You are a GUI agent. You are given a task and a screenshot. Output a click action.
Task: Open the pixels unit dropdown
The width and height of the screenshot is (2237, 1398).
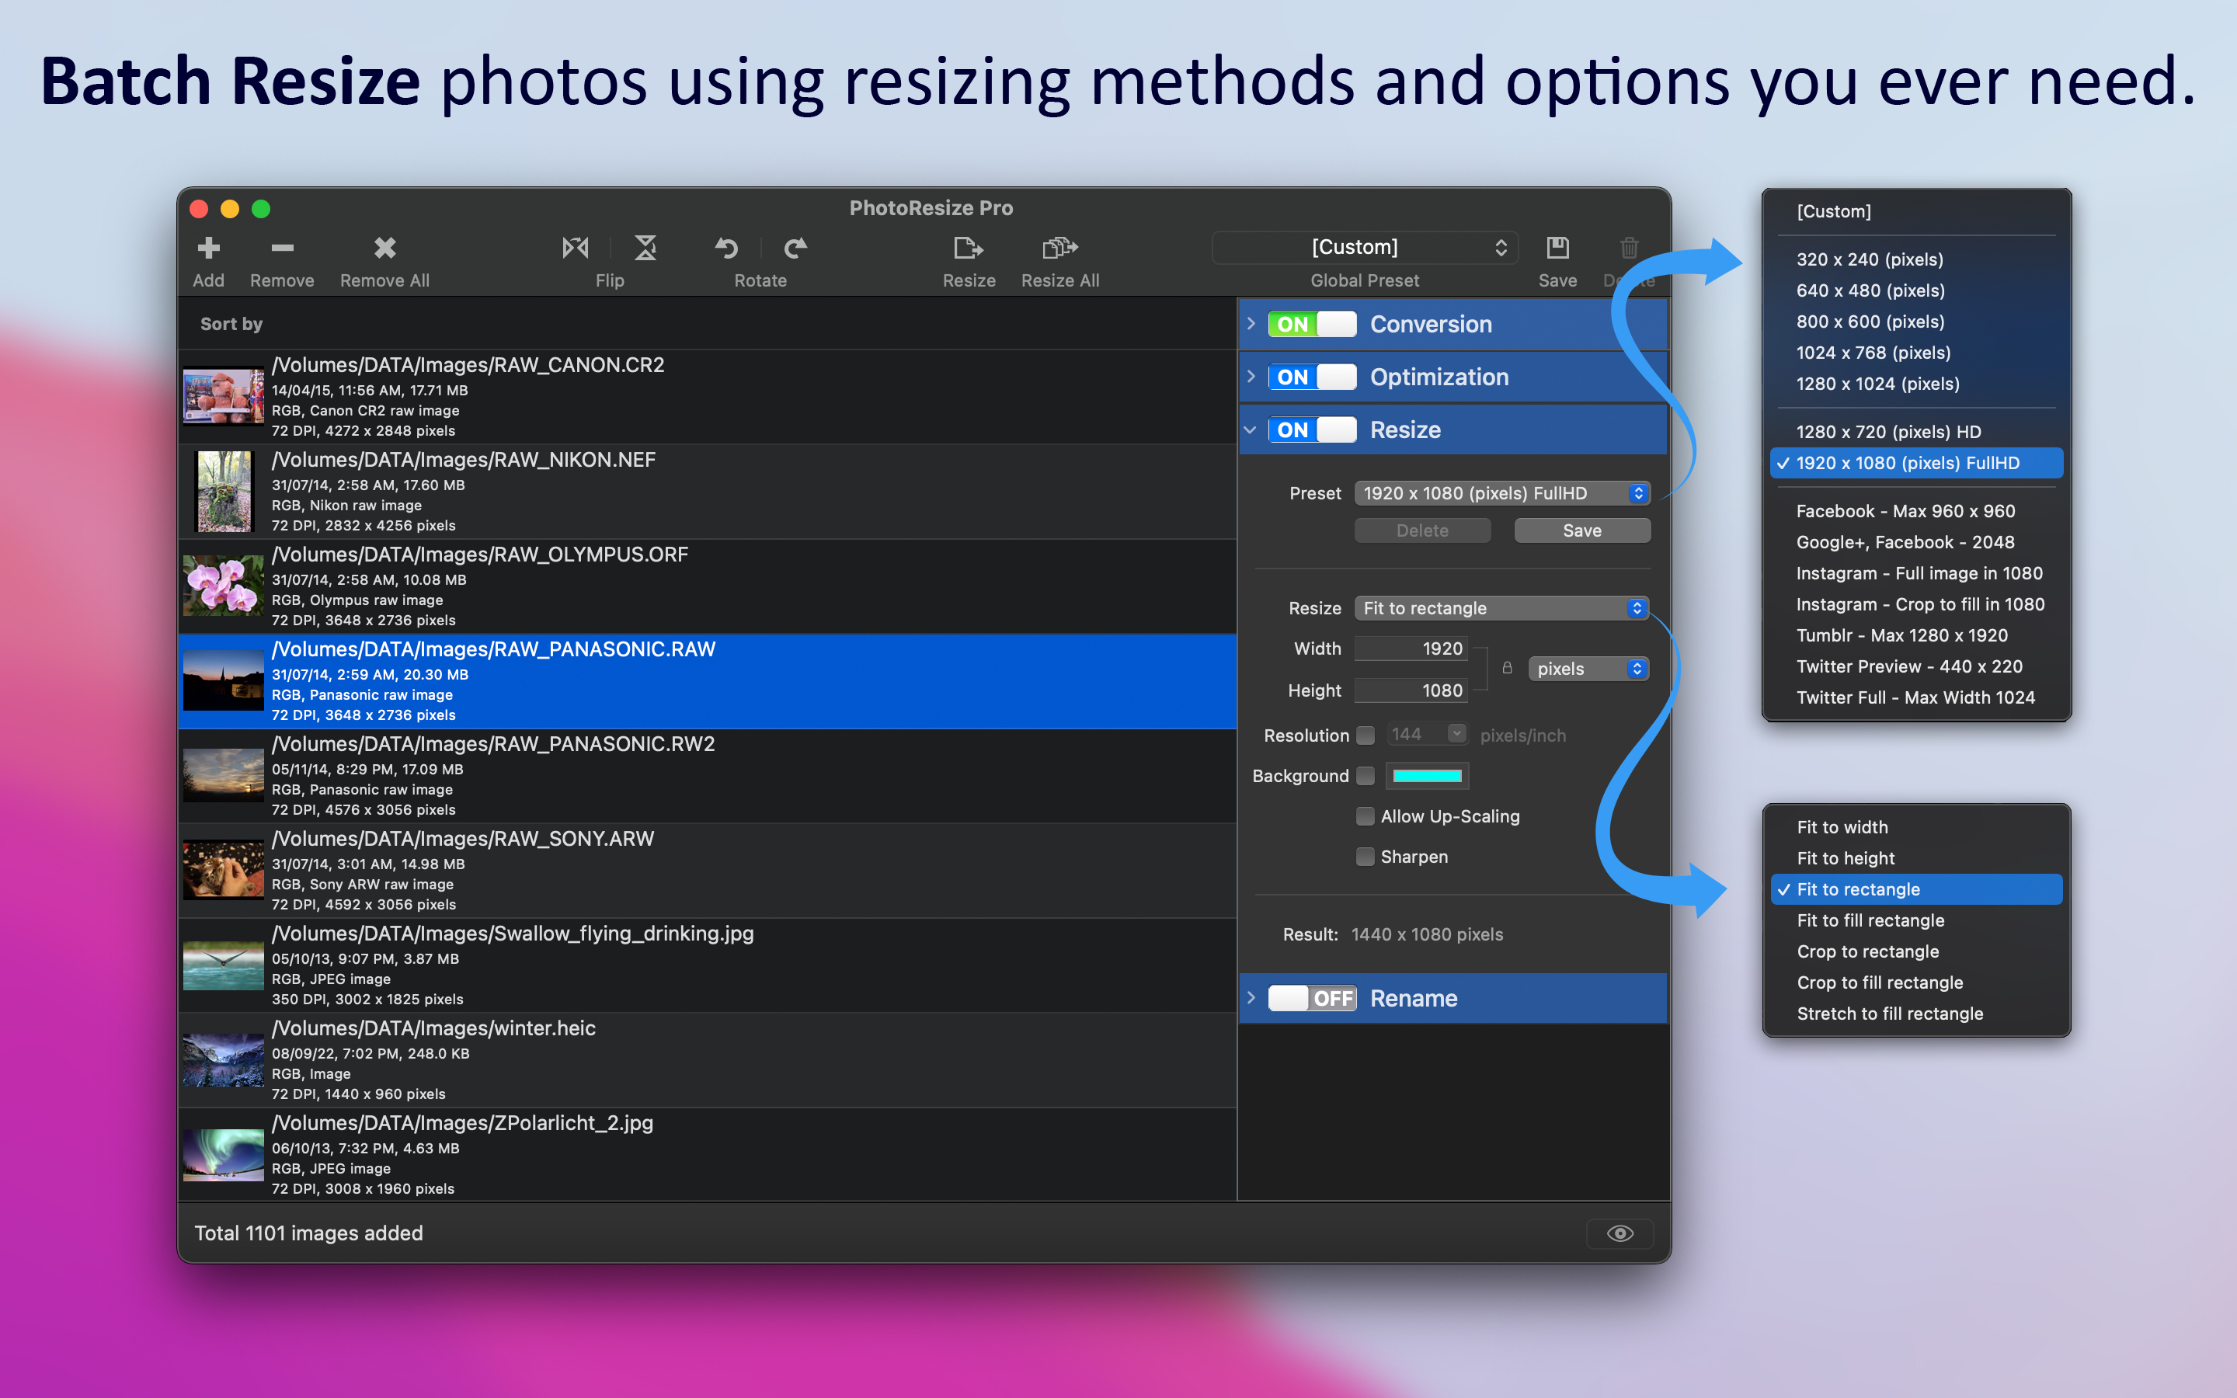coord(1588,669)
